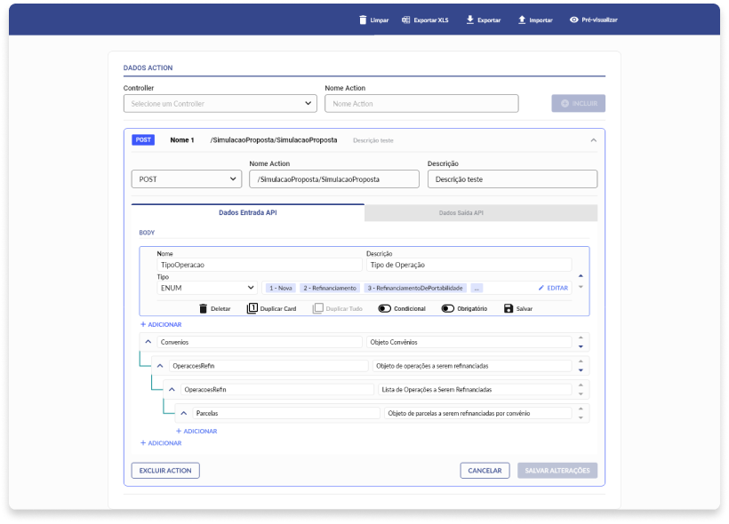
Task: Switch to the Dados Saída API tab
Action: pos(480,213)
